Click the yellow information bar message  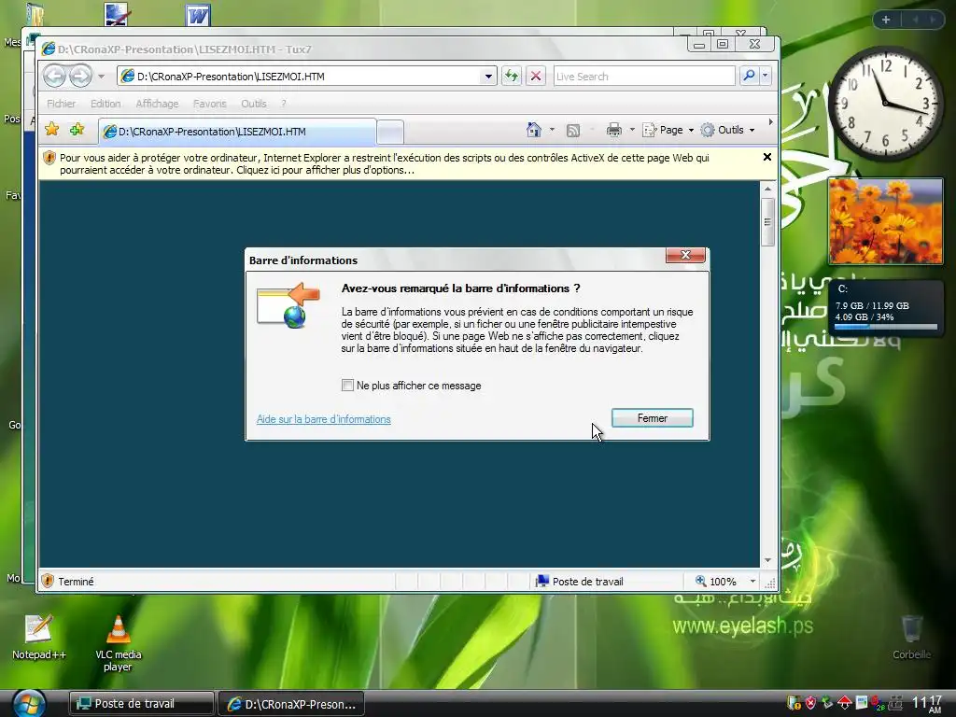(x=384, y=164)
